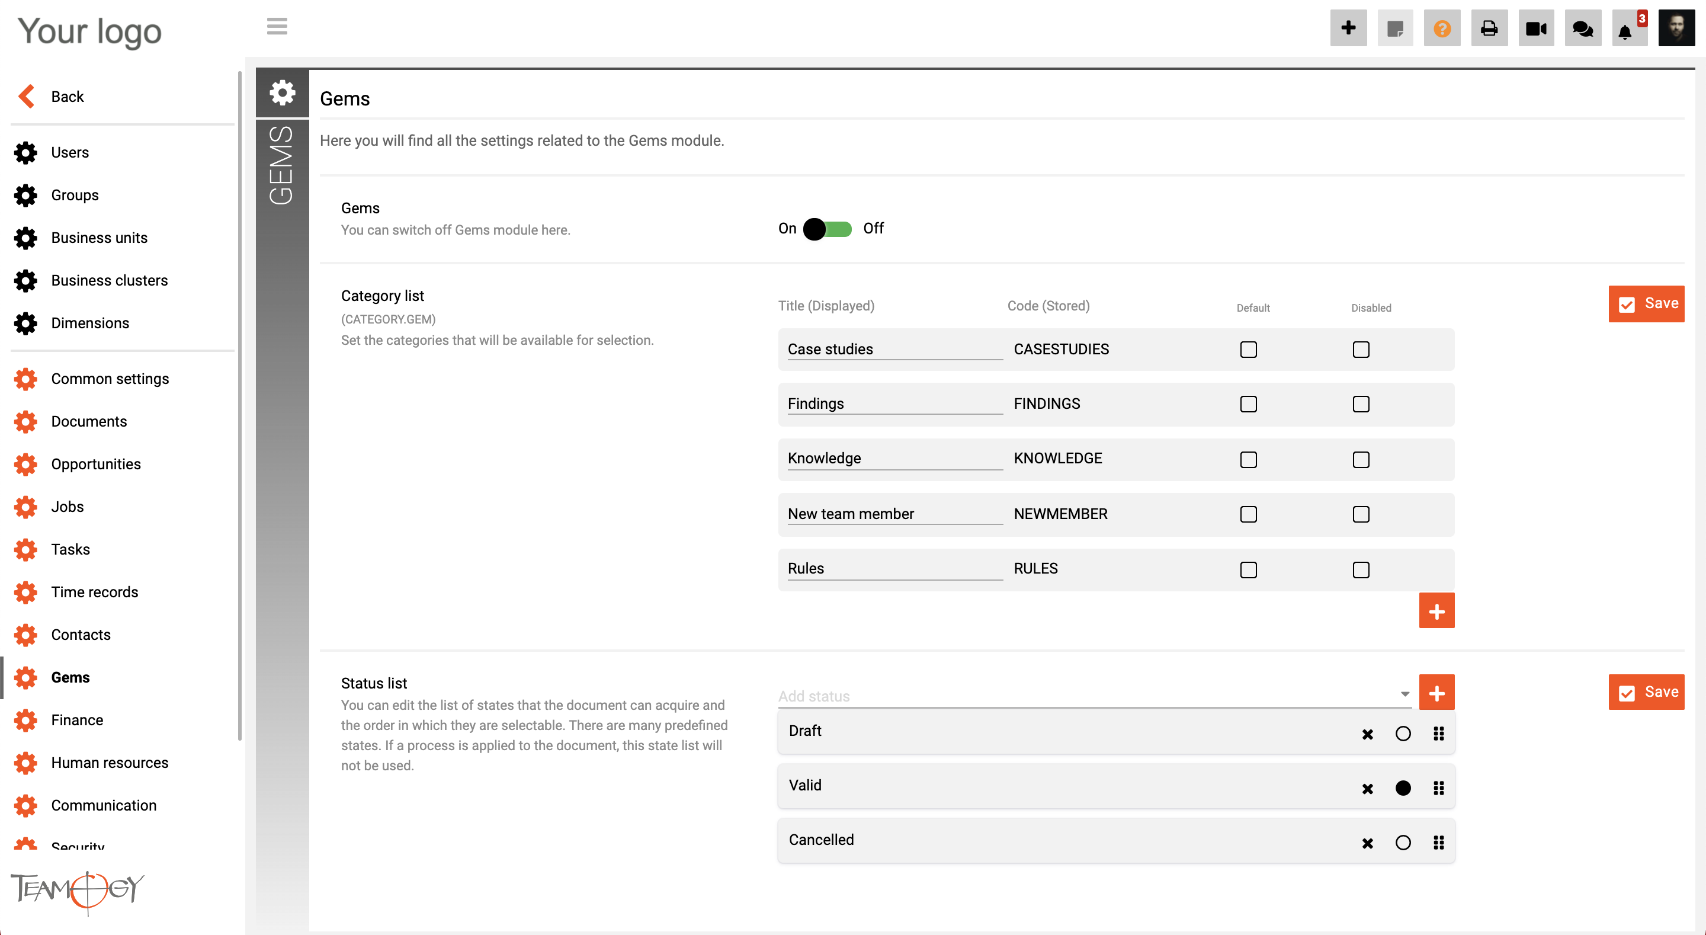The height and width of the screenshot is (935, 1706).
Task: Open Dimensions settings
Action: pyautogui.click(x=90, y=323)
